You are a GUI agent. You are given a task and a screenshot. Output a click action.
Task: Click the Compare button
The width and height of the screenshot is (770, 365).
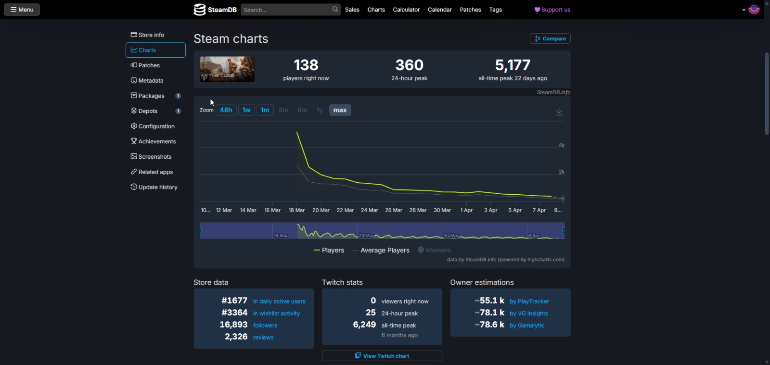[x=550, y=38]
